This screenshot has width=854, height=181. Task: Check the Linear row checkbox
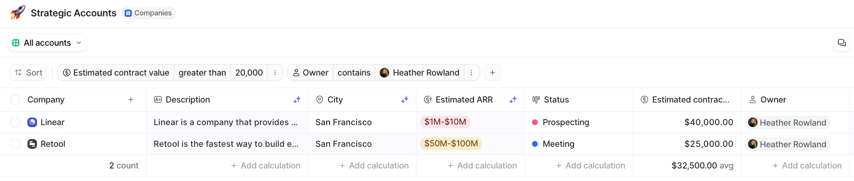point(15,122)
